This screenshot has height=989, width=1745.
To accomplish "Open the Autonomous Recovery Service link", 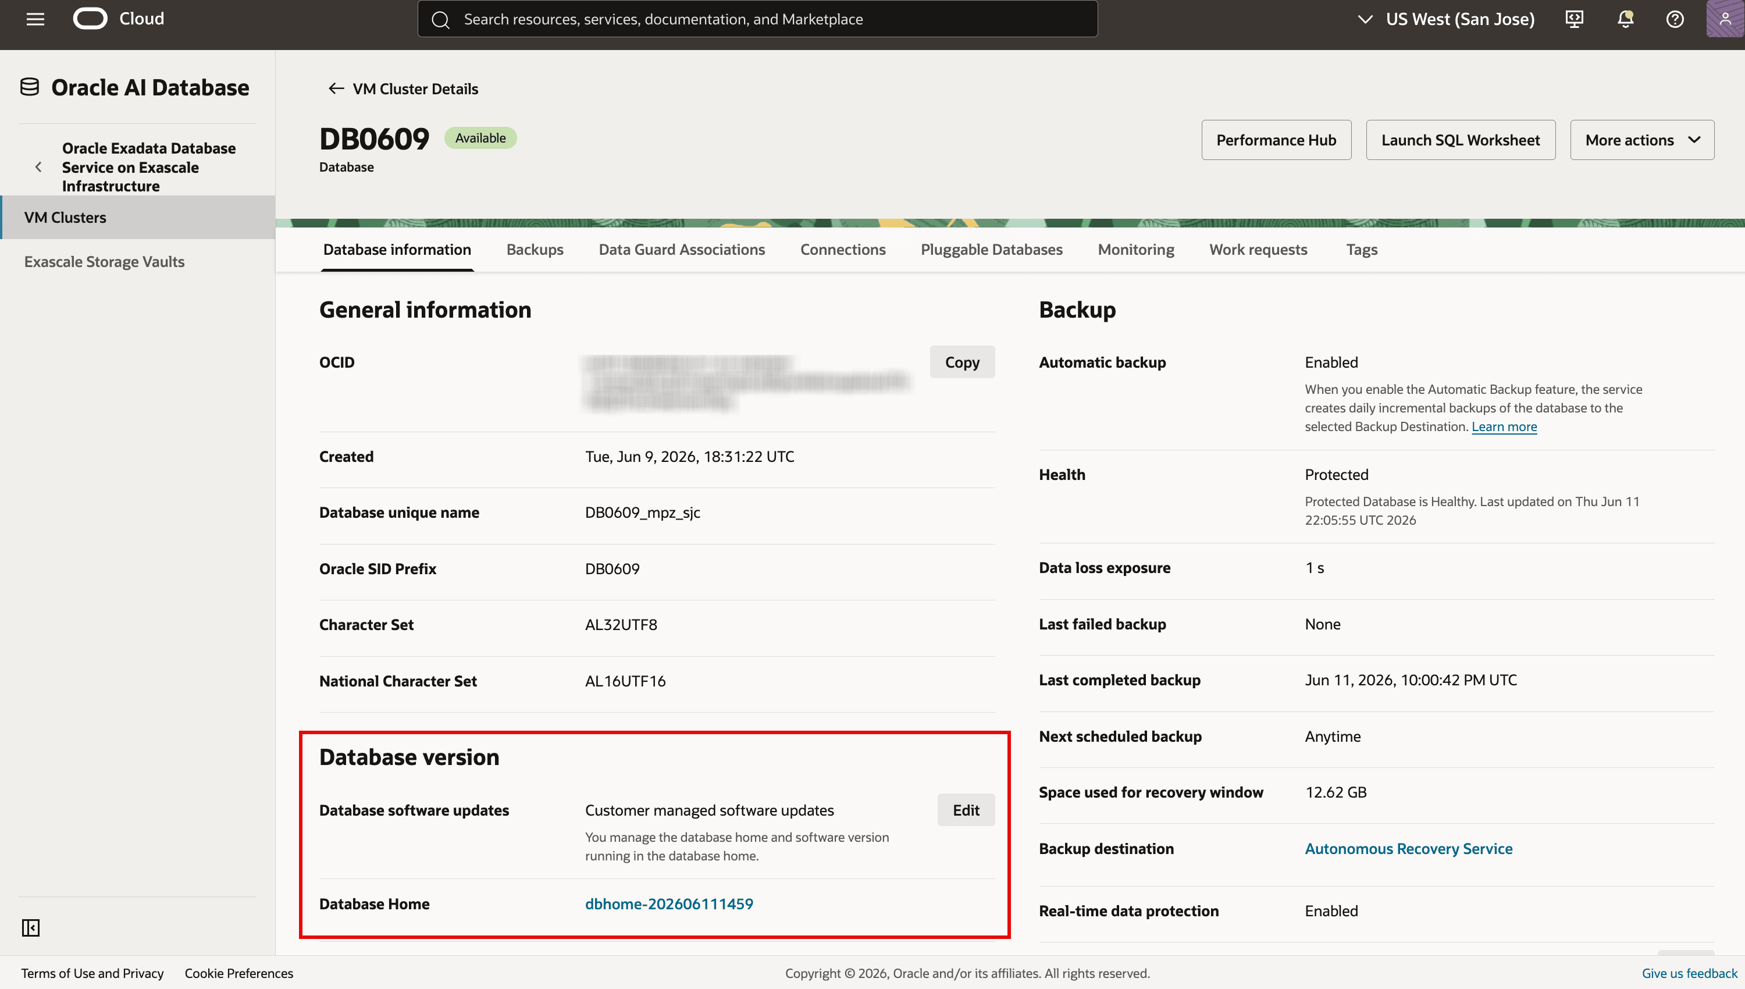I will (1408, 848).
